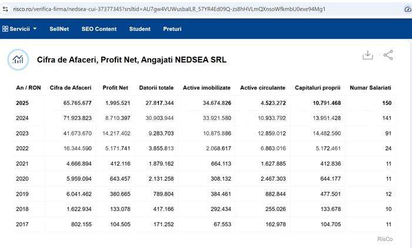Viewport: 412px width, 248px height.
Task: Click the 'Capitaluri proprii' column header
Action: pos(317,88)
